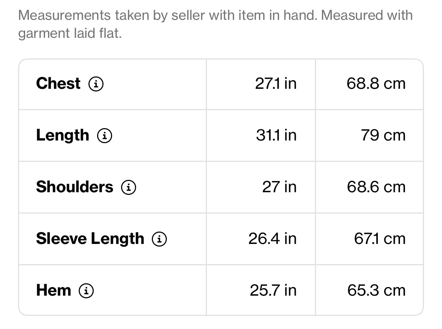Select the Length row label
This screenshot has width=442, height=329.
tap(63, 136)
